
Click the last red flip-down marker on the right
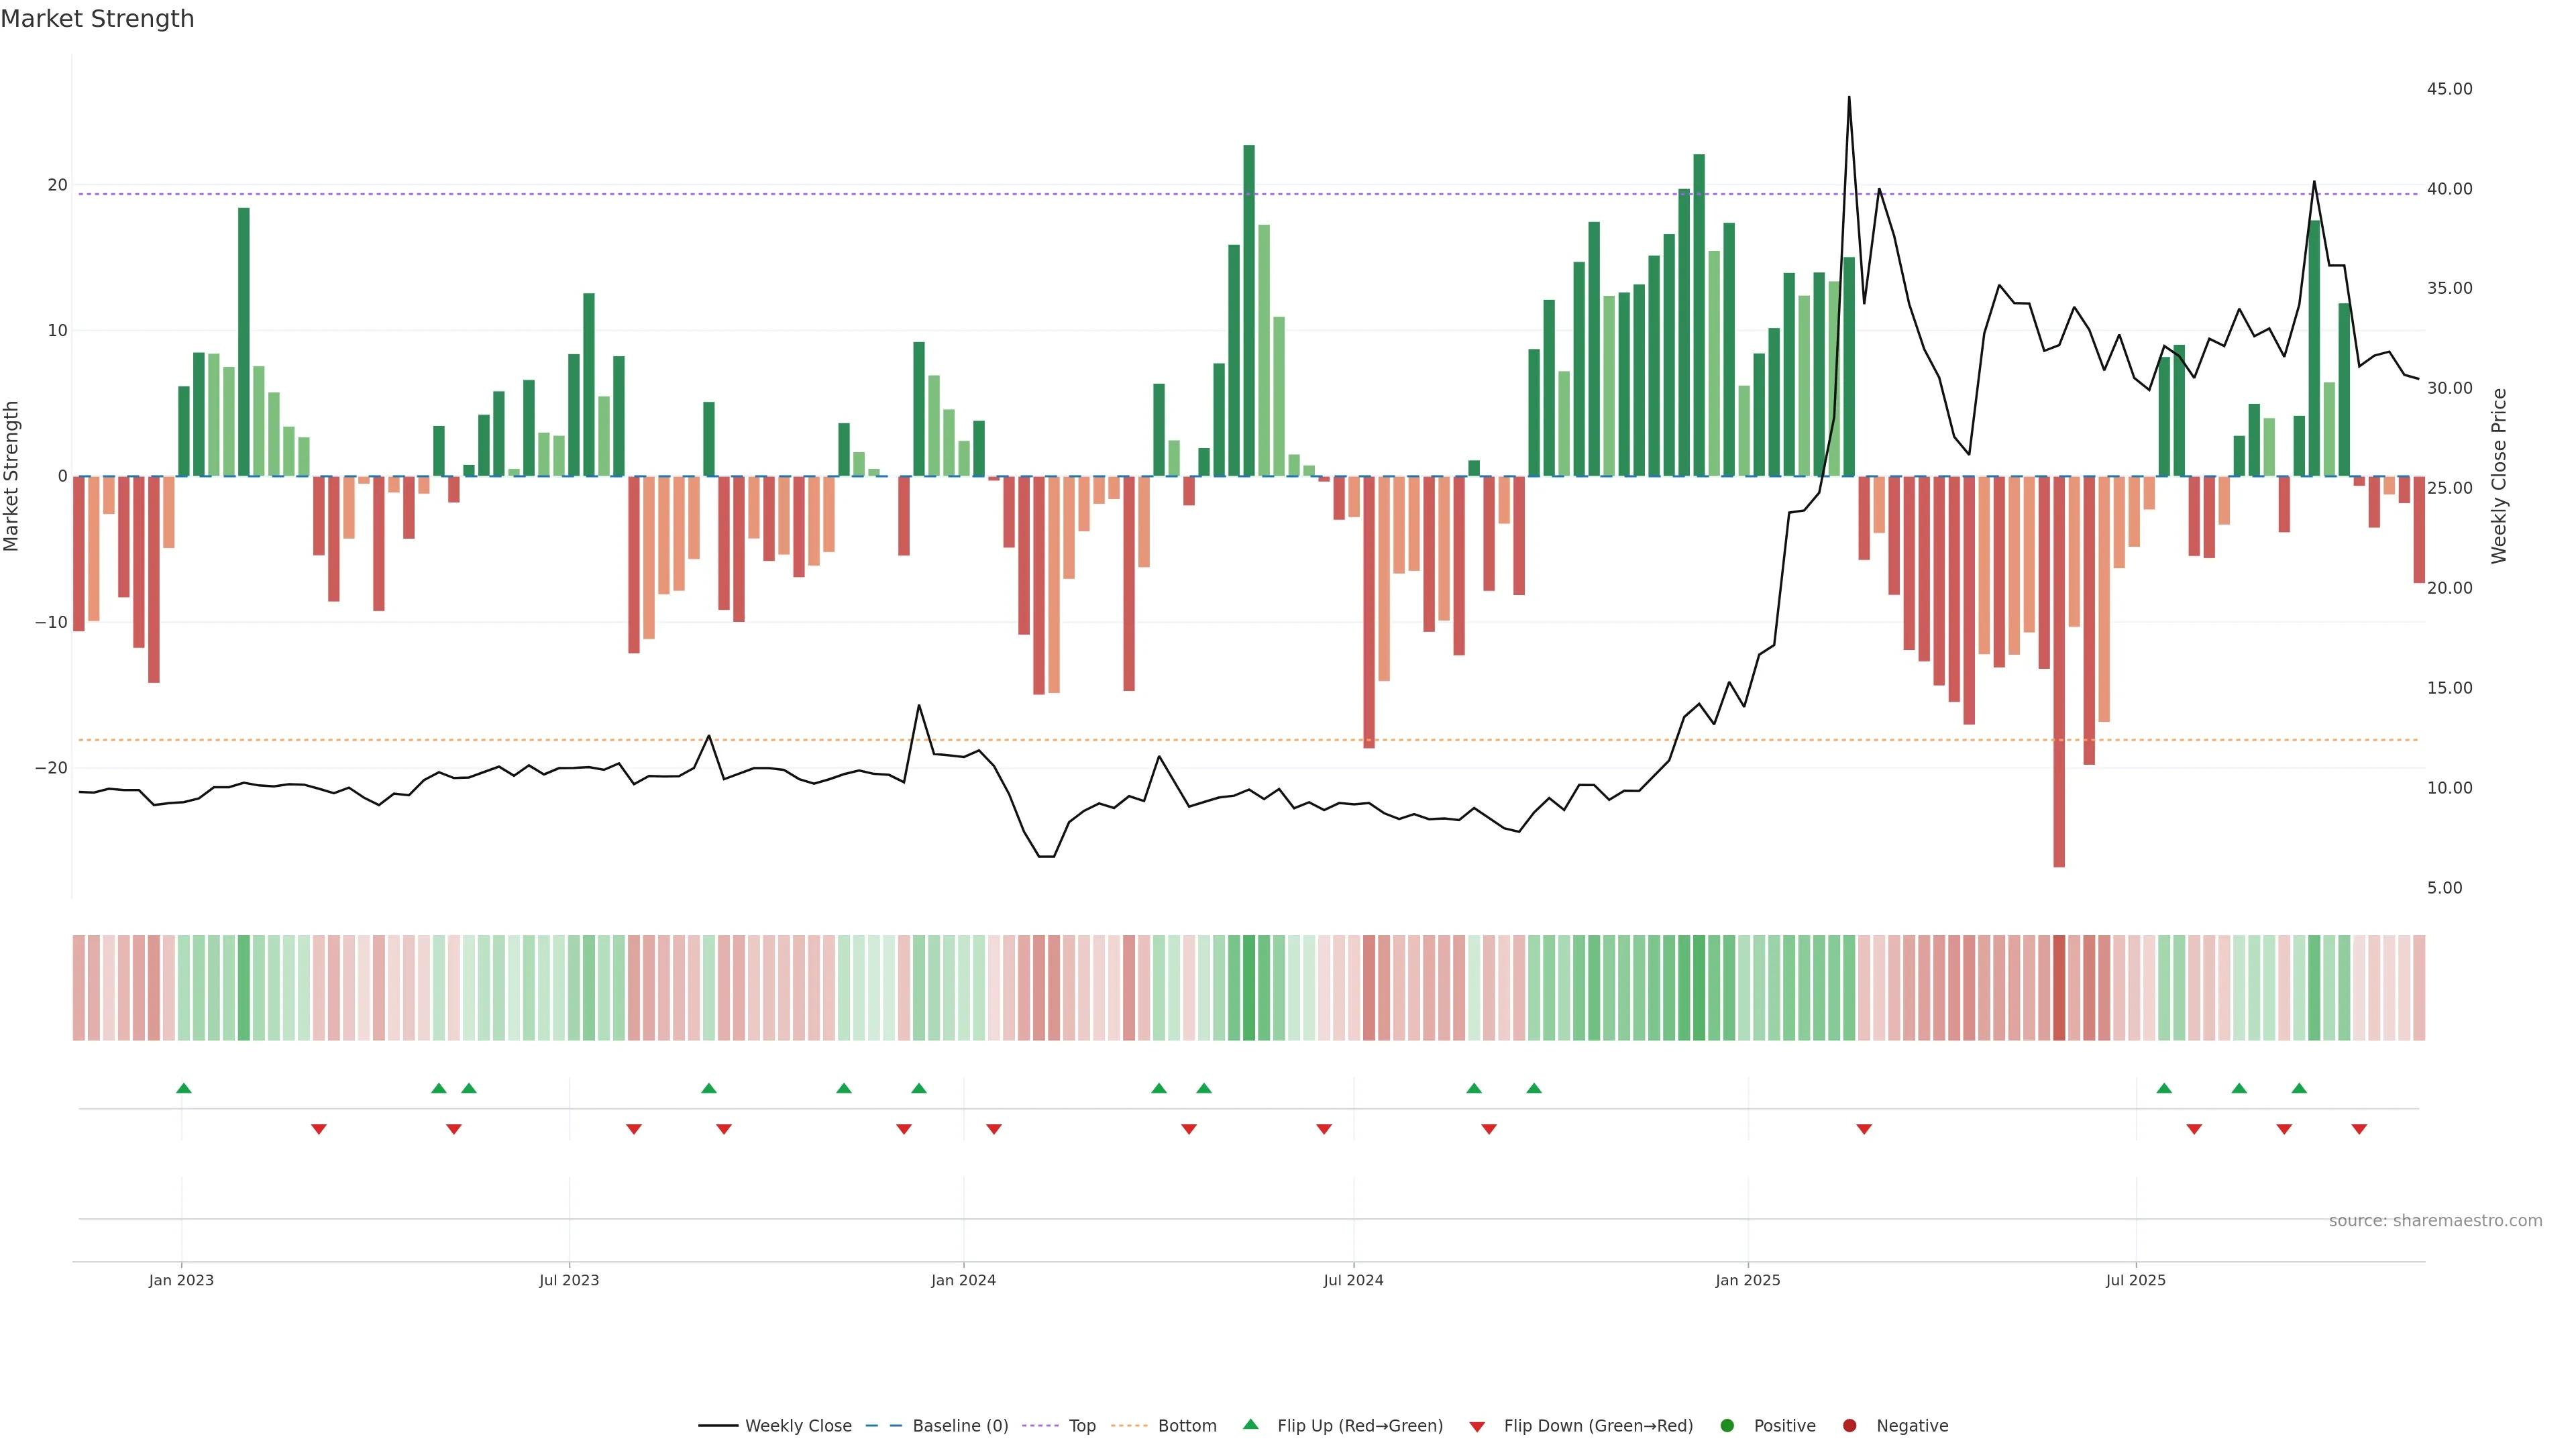click(x=2359, y=1129)
